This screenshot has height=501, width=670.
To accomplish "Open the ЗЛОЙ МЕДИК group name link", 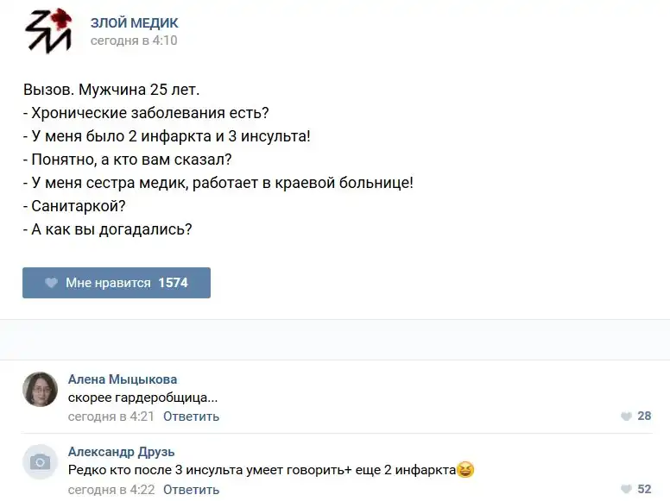I will [134, 22].
